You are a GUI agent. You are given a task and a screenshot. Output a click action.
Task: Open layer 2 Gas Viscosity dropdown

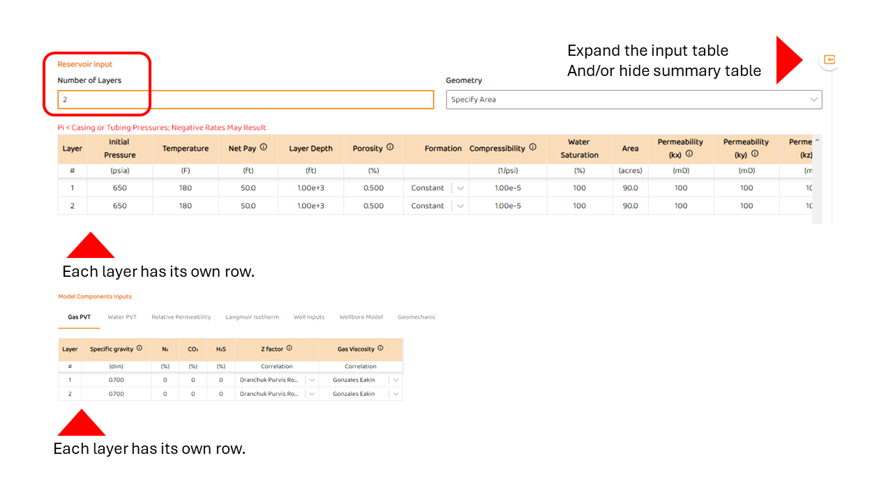[396, 394]
